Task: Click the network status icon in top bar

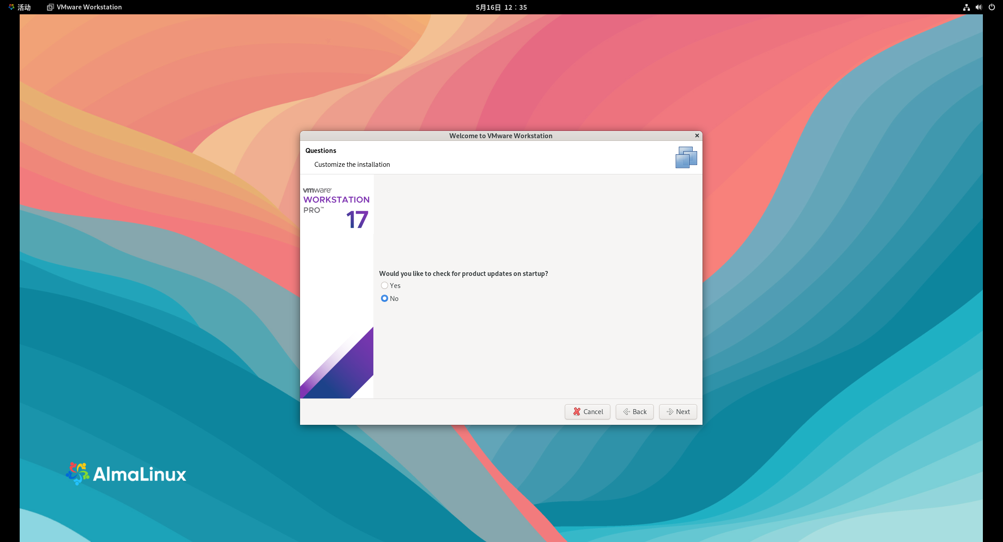Action: click(x=966, y=7)
